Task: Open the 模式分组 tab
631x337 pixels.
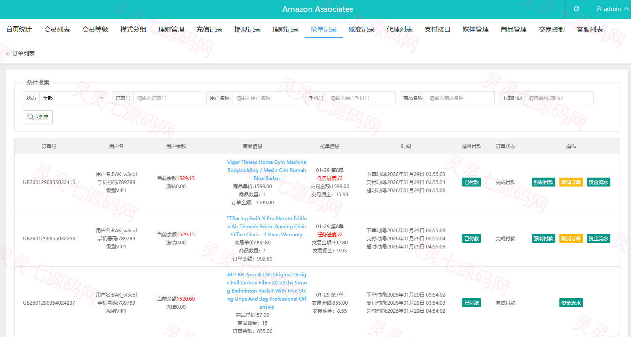Action: 133,29
